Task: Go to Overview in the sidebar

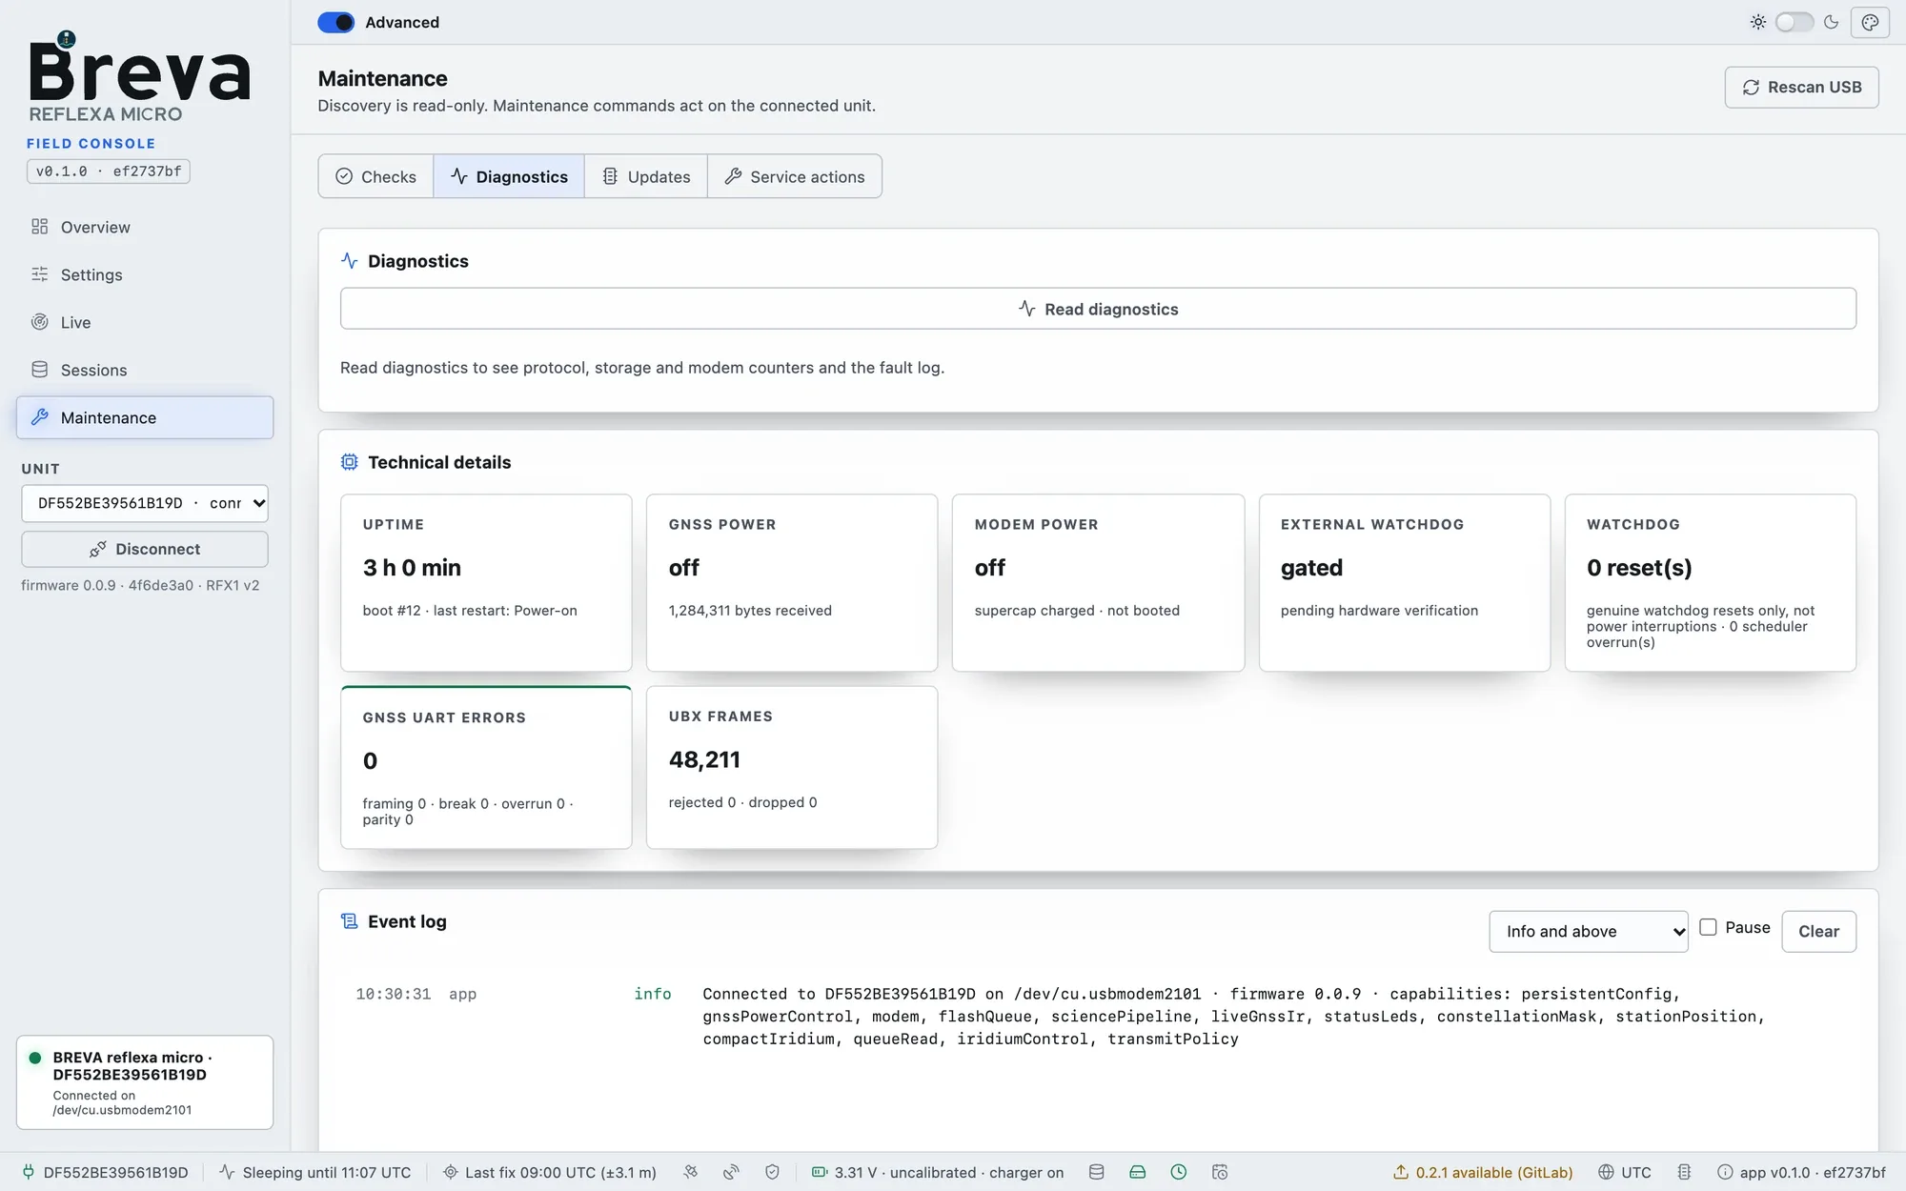Action: [x=145, y=227]
